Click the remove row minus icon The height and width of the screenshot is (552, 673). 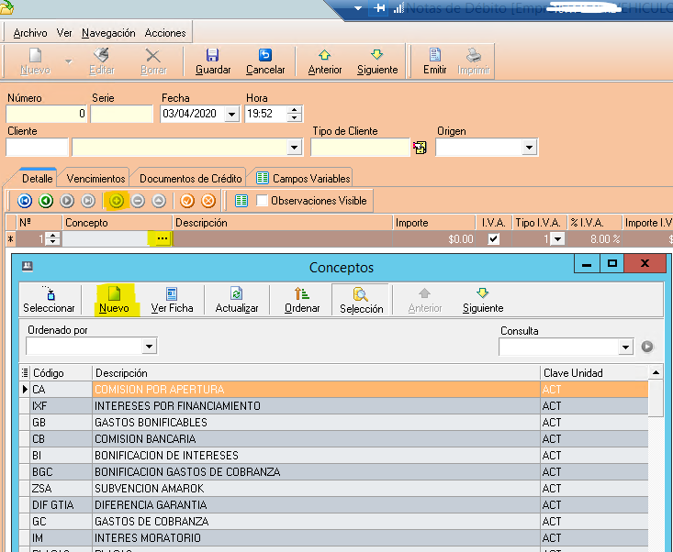(138, 201)
